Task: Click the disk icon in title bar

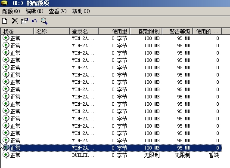Action: [4, 3]
